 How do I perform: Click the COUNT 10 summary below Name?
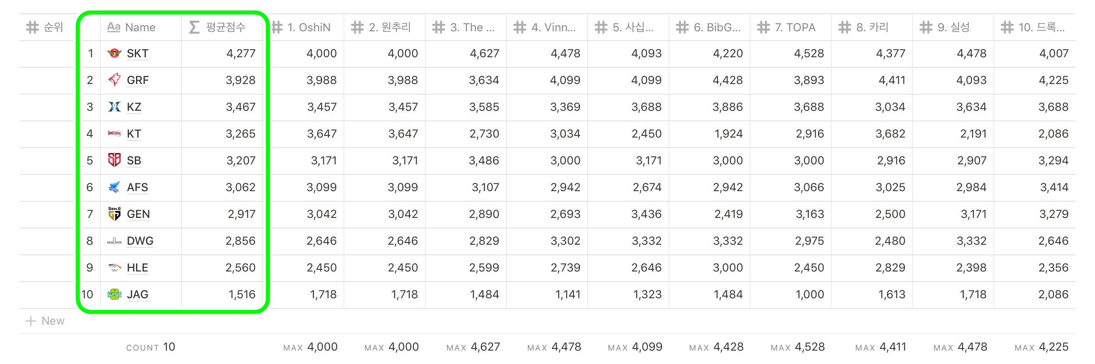(x=150, y=347)
